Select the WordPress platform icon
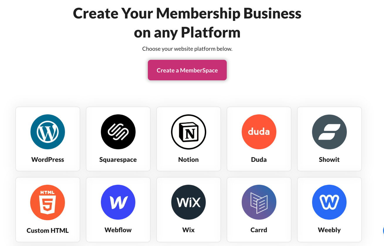The width and height of the screenshot is (384, 246). click(48, 132)
